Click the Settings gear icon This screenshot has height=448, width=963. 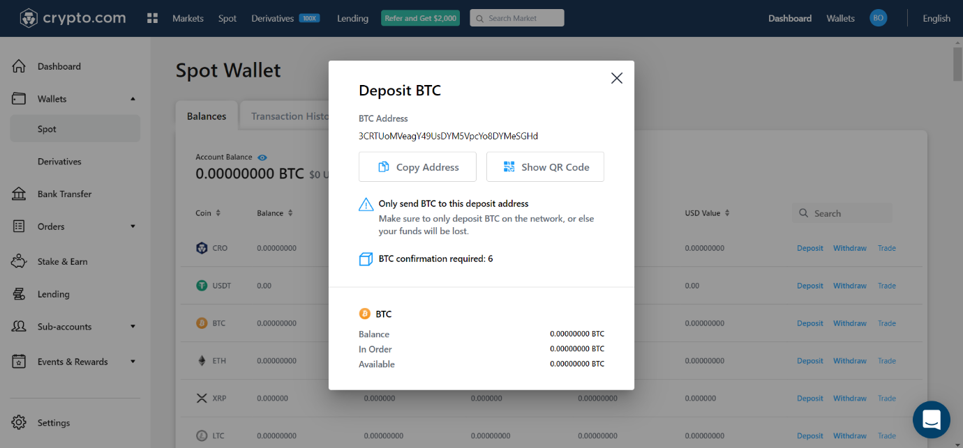tap(19, 422)
